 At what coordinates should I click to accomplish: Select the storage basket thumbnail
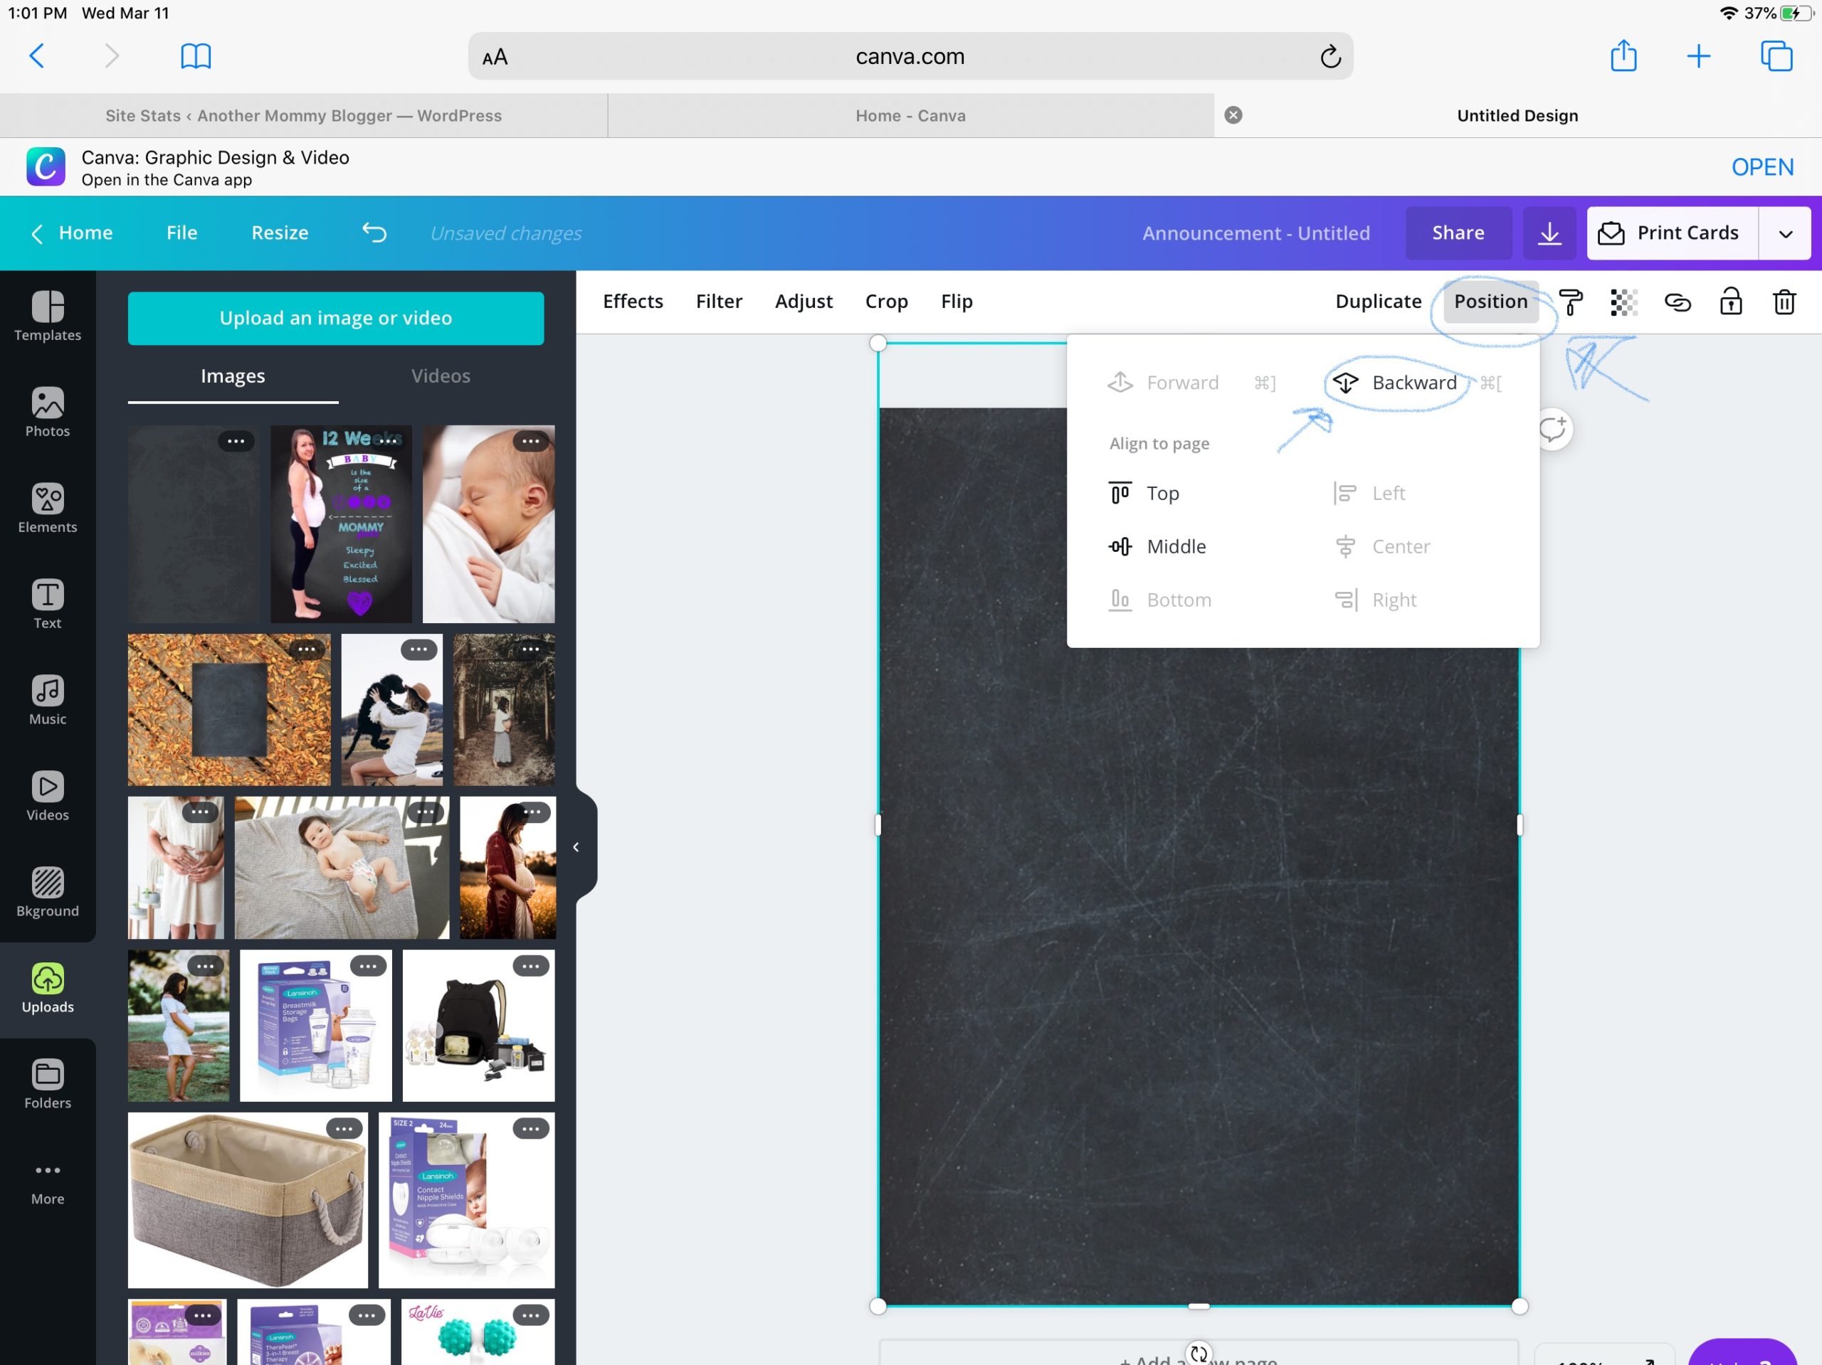[x=247, y=1199]
